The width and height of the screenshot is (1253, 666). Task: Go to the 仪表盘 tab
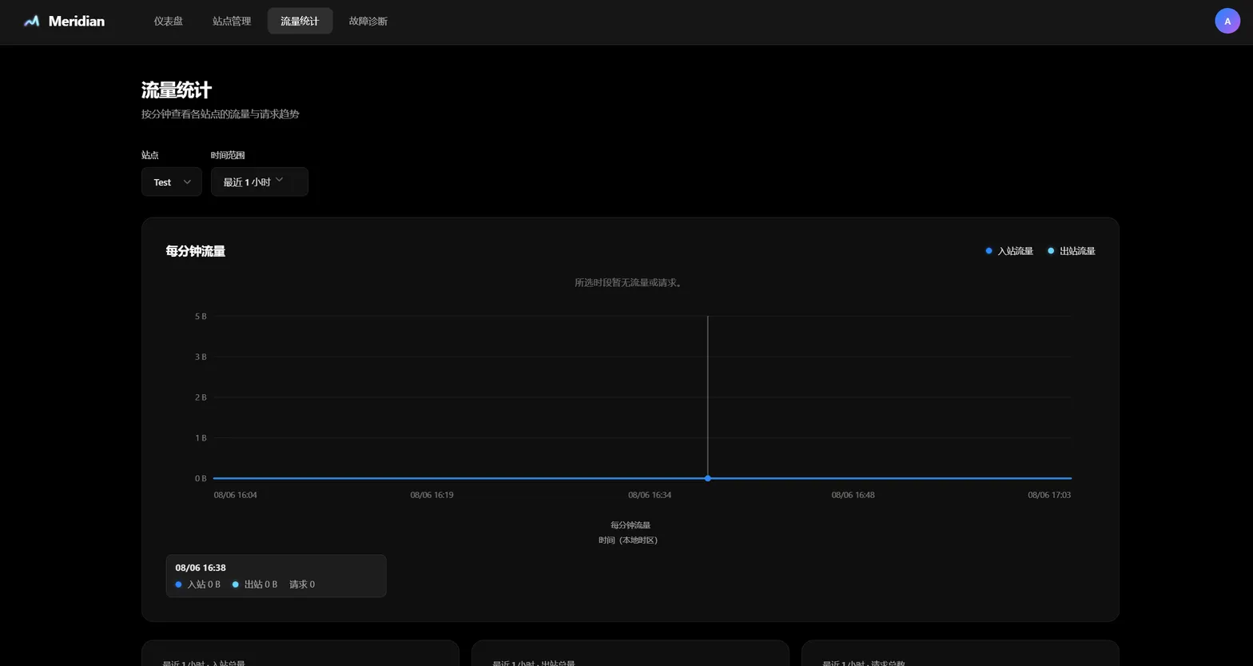point(169,21)
